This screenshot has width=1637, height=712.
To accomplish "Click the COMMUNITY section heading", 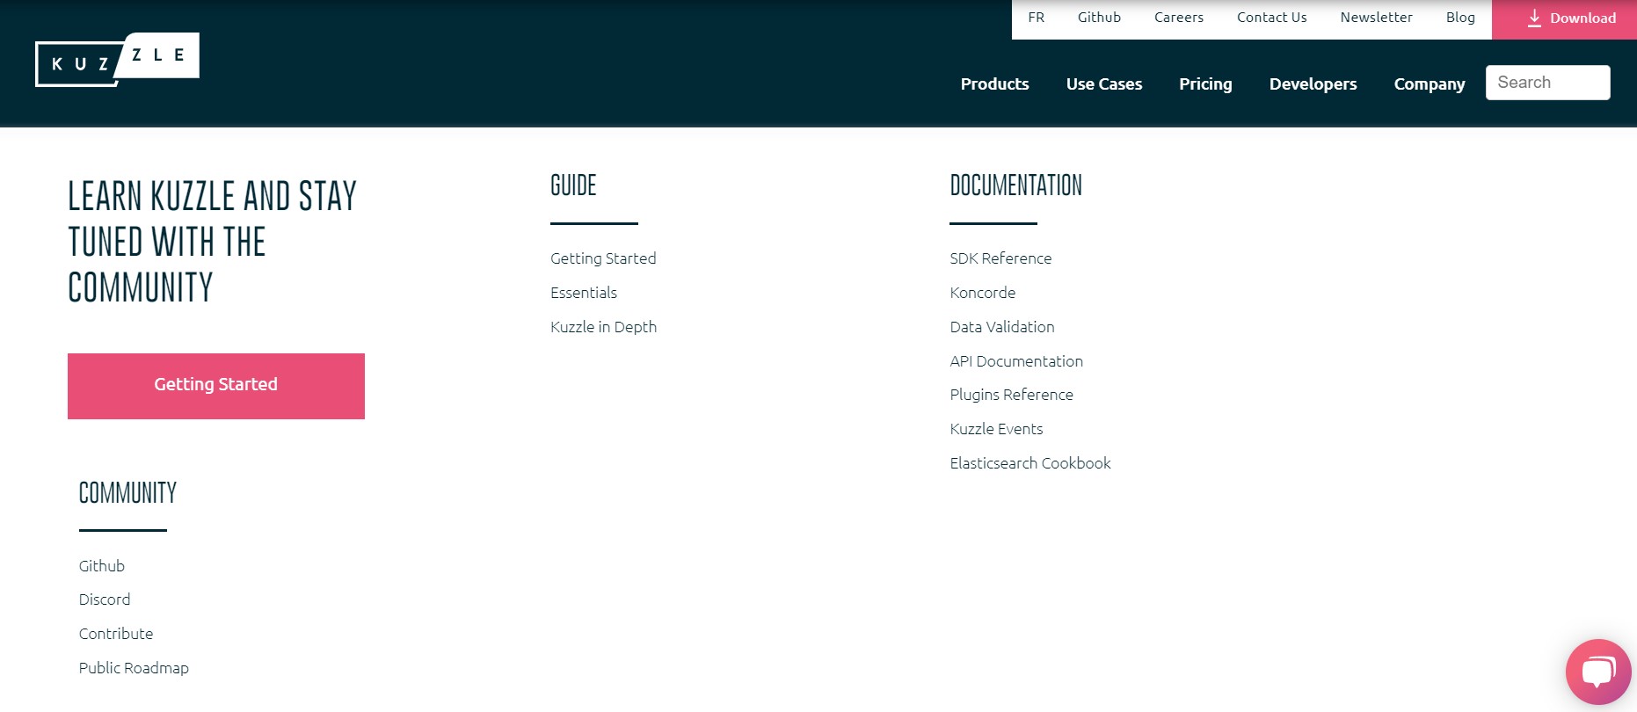I will point(127,493).
